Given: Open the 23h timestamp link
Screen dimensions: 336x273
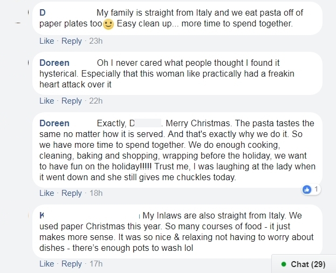Looking at the screenshot, I should pos(96,41).
